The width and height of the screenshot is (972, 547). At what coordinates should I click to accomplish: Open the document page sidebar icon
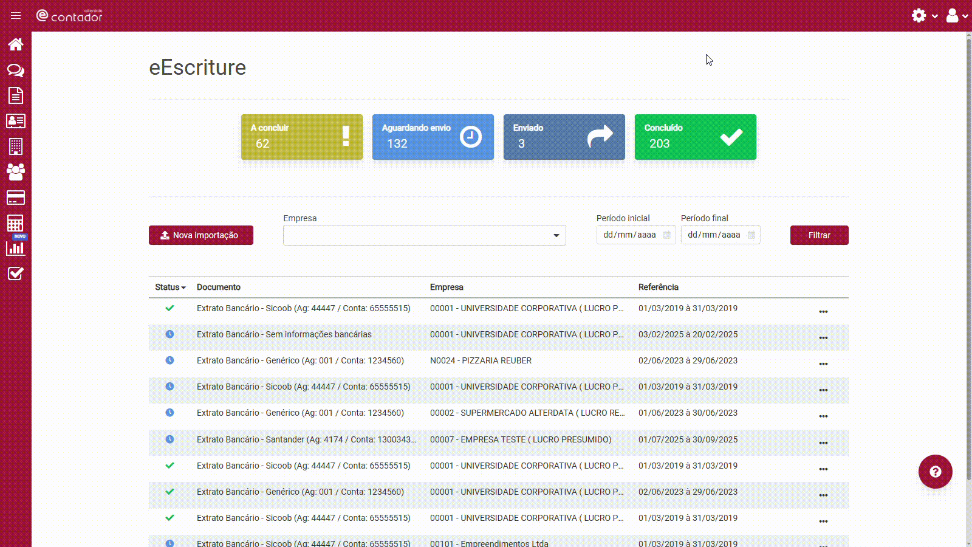(x=16, y=95)
